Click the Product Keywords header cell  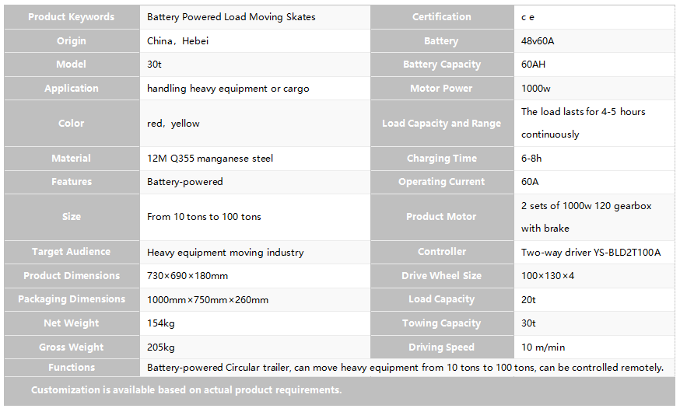72,17
